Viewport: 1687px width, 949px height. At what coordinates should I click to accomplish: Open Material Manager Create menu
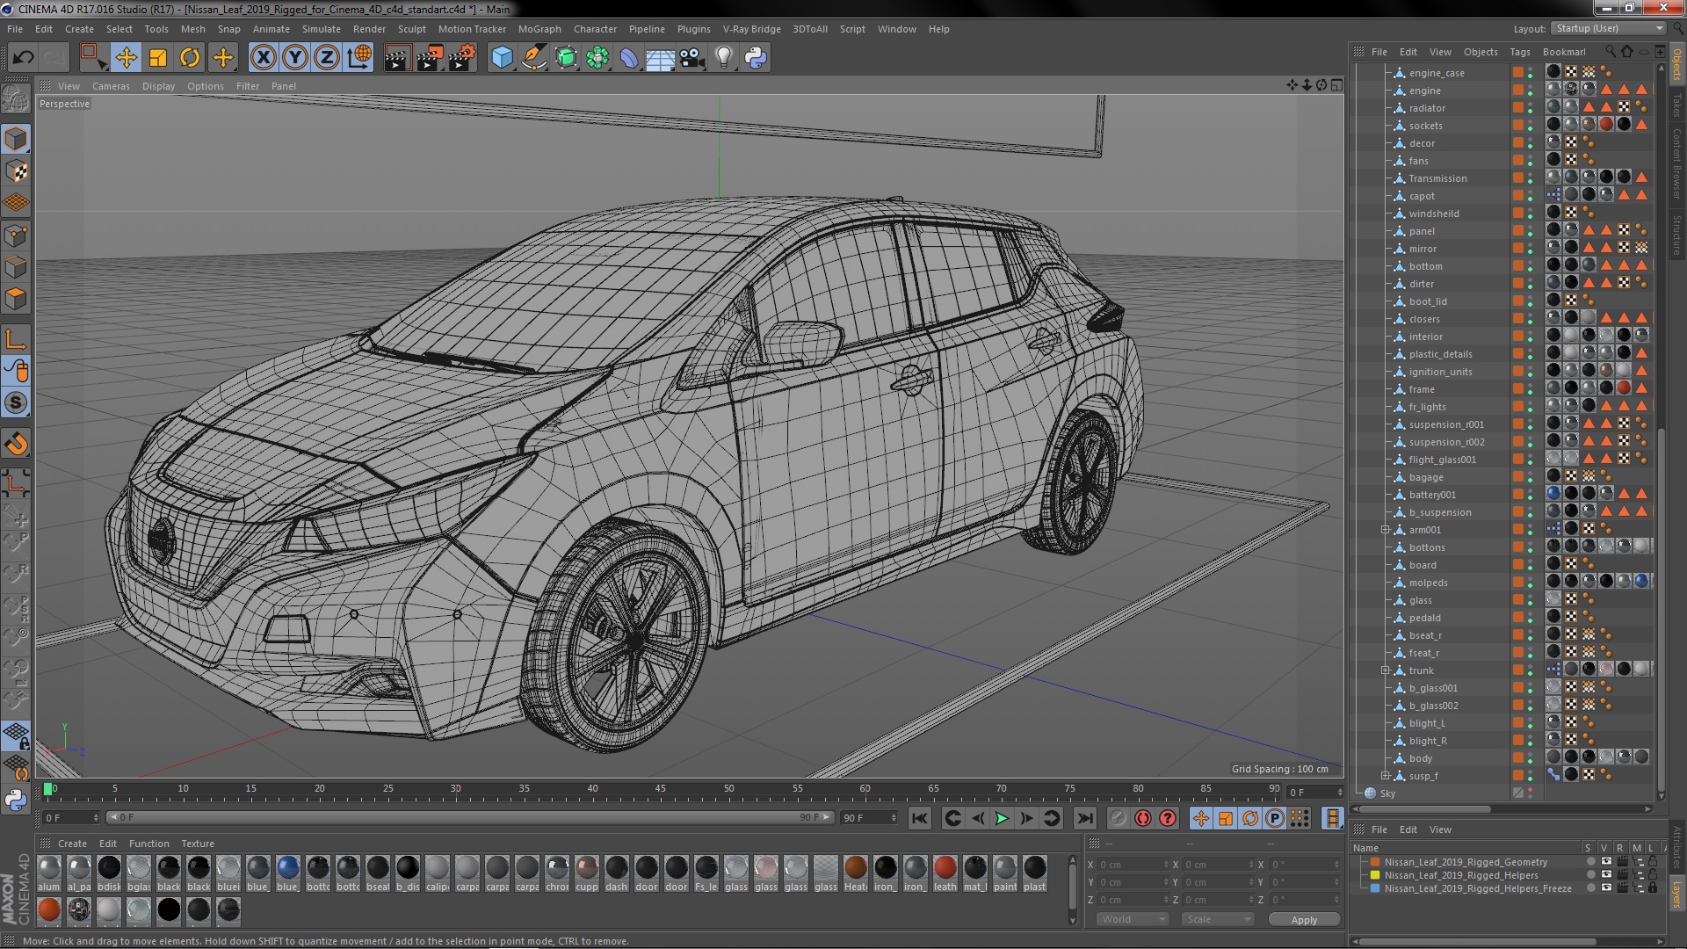pyautogui.click(x=72, y=844)
